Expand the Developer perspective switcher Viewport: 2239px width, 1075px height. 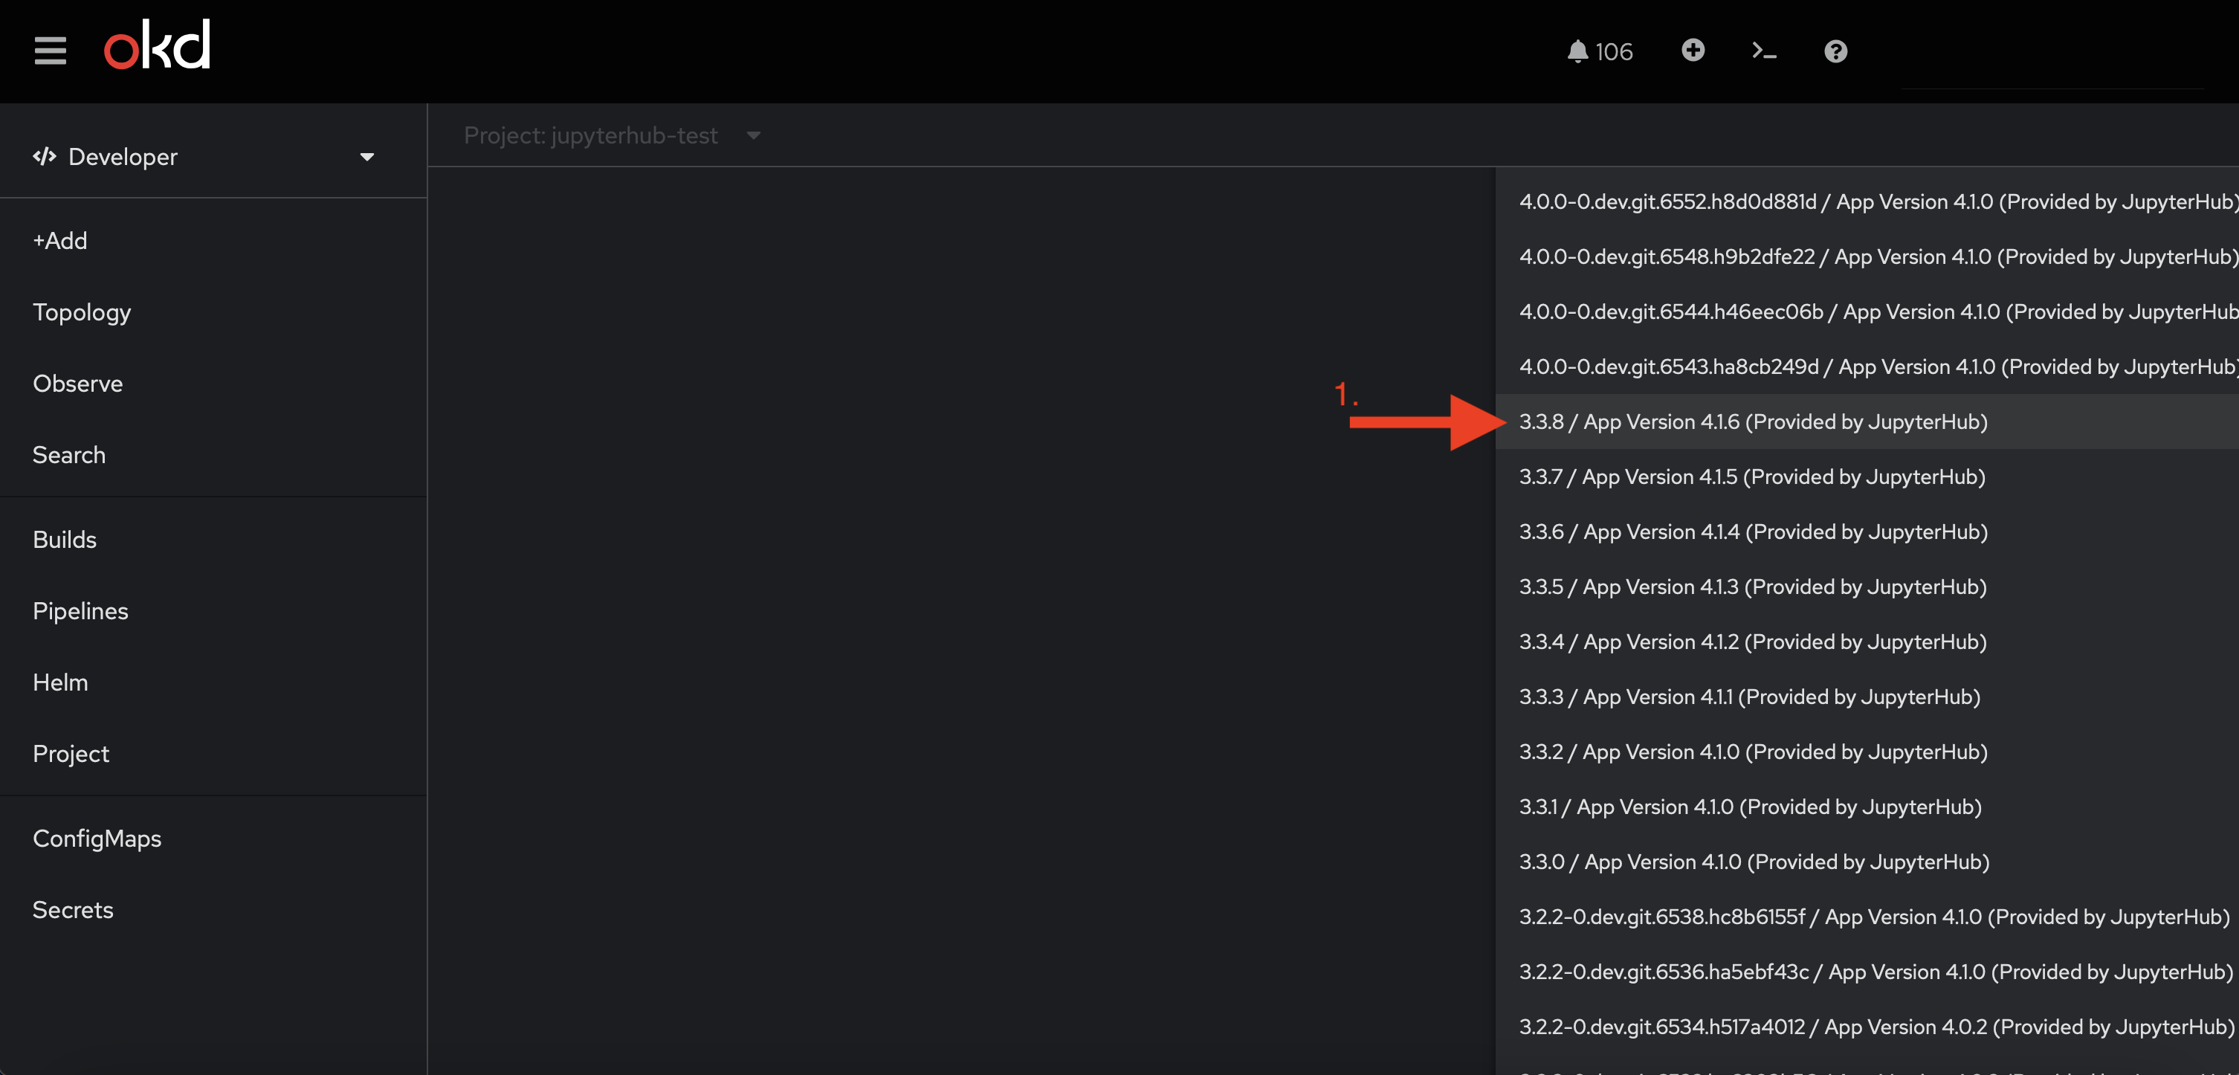(x=205, y=156)
